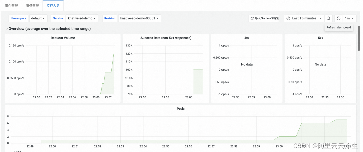Image resolution: width=363 pixels, height=152 pixels.
Task: Click the 4xx panel title
Action: point(247,38)
